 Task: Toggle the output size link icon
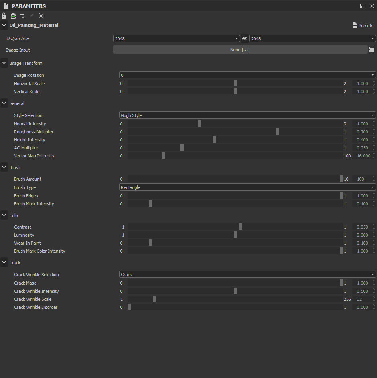pyautogui.click(x=245, y=38)
